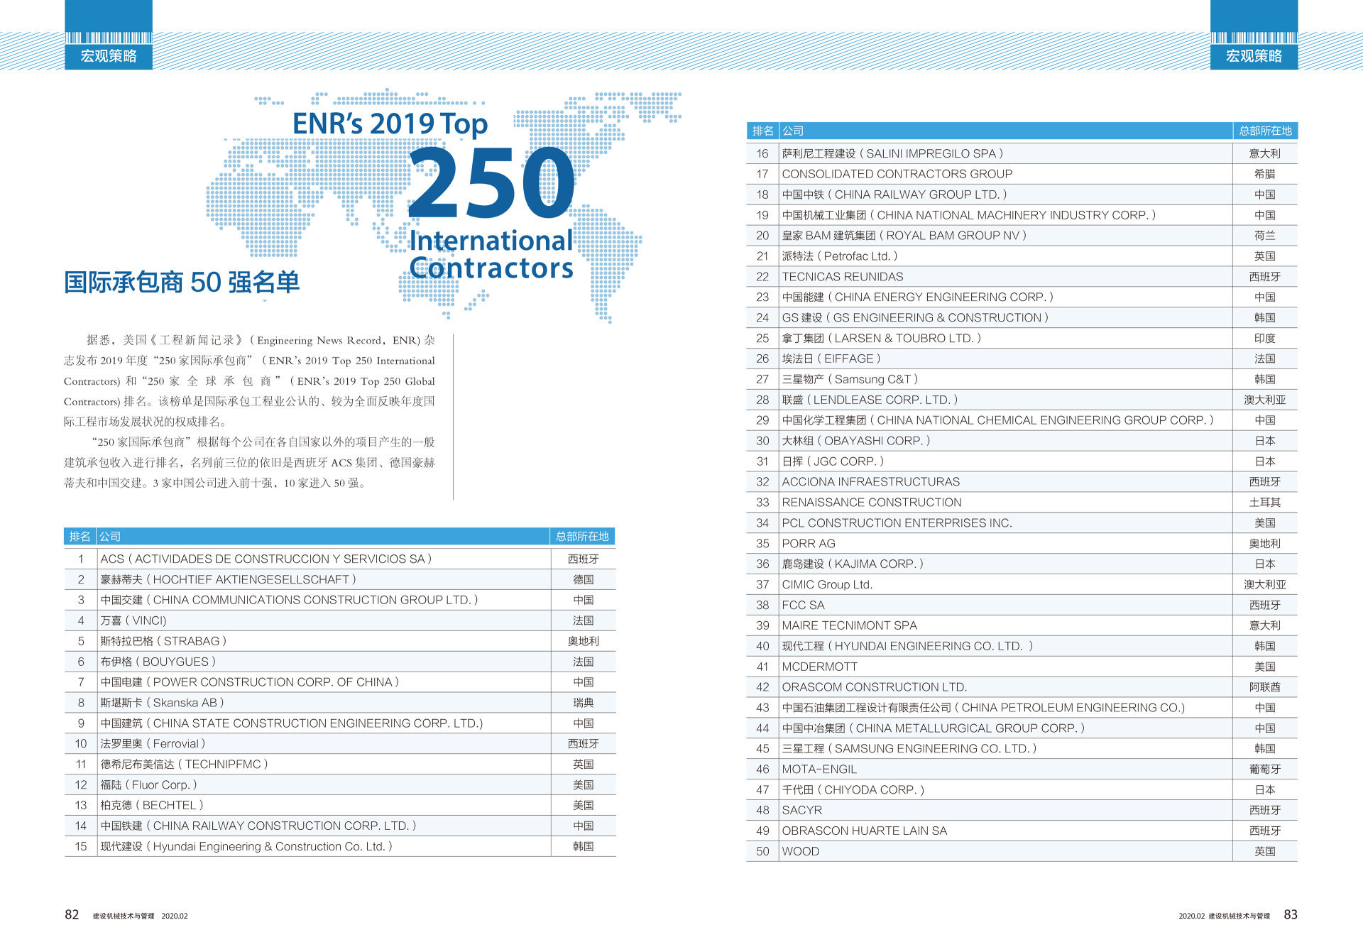Click the left page 宏观策略 section label
Screen dimensions: 1363x925
[109, 56]
